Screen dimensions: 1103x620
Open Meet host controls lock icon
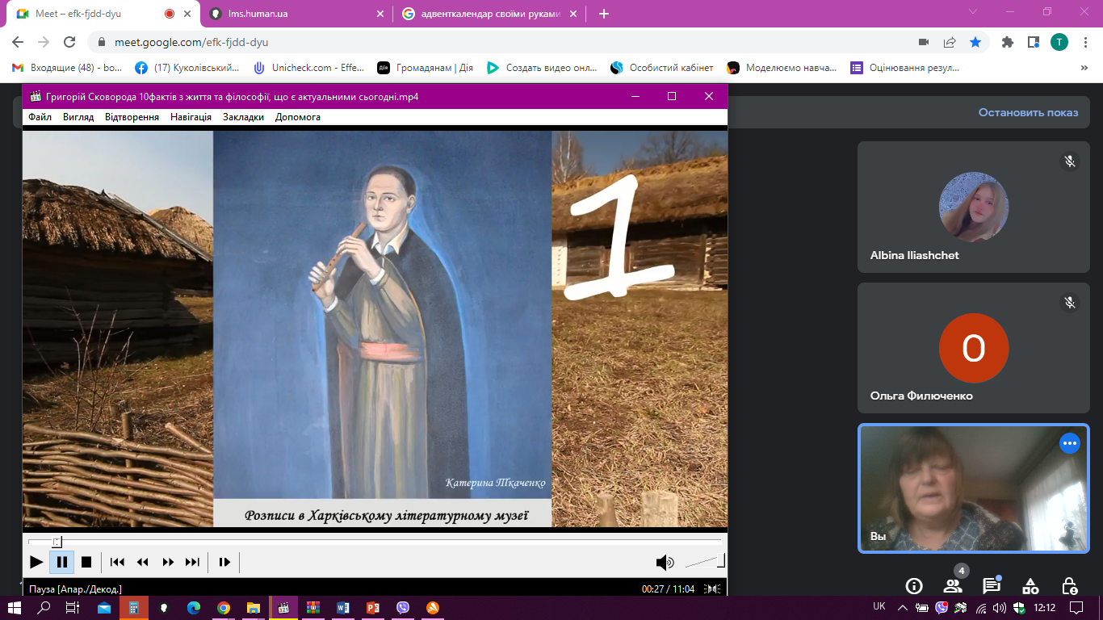[x=1069, y=585]
